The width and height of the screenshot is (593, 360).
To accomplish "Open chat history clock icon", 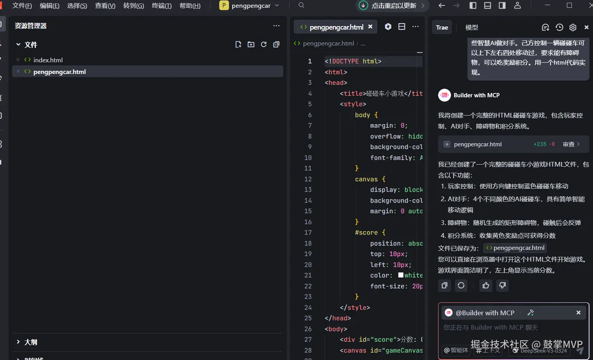I will coord(559,27).
